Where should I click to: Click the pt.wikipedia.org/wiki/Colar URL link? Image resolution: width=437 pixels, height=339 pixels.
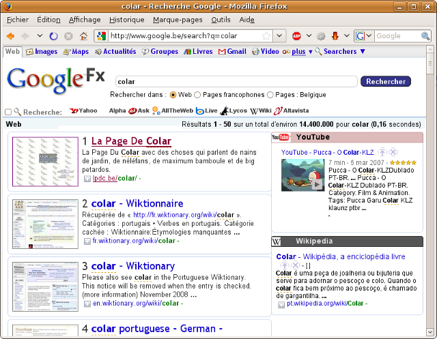pos(325,304)
